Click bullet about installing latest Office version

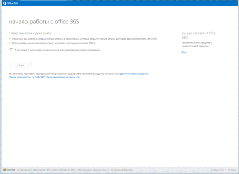(53, 43)
